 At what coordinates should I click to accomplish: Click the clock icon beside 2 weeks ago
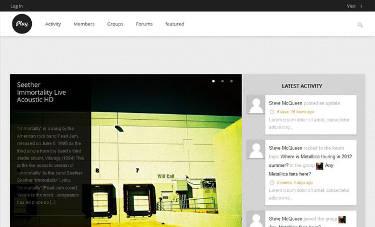tap(272, 183)
